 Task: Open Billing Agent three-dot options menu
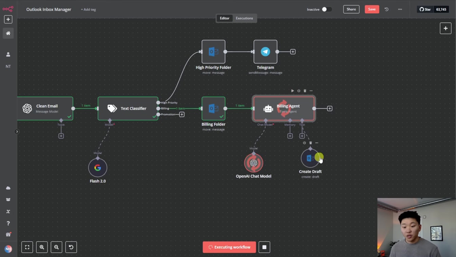[311, 91]
